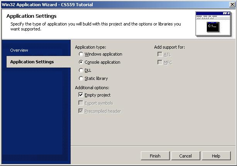Click the Add support for label
The width and height of the screenshot is (237, 166).
pyautogui.click(x=169, y=47)
